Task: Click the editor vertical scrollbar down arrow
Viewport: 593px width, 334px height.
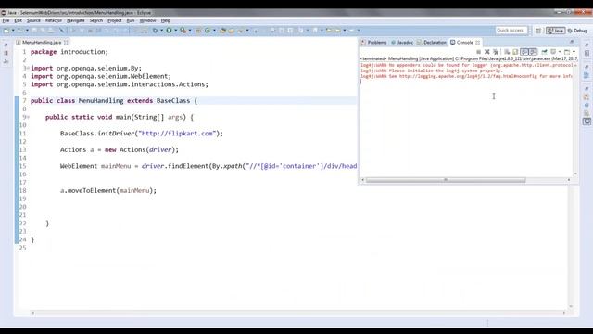Action: [x=571, y=306]
